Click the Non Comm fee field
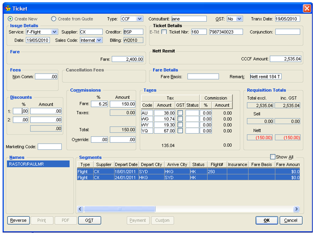Image resolution: width=315 pixels, height=234 pixels. tap(46, 77)
